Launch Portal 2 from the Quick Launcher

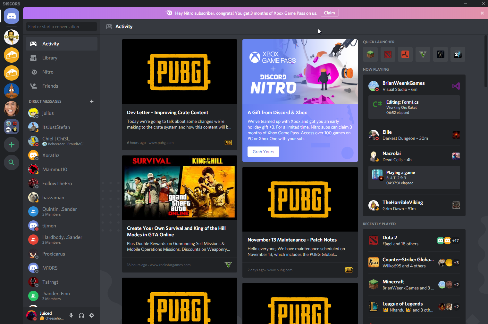pyautogui.click(x=458, y=54)
